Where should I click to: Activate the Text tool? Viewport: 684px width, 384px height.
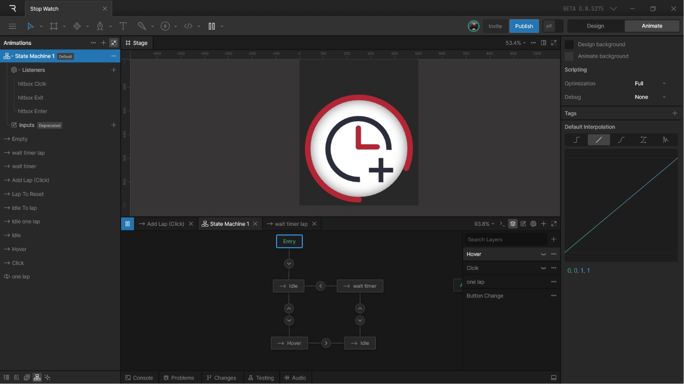[x=123, y=26]
